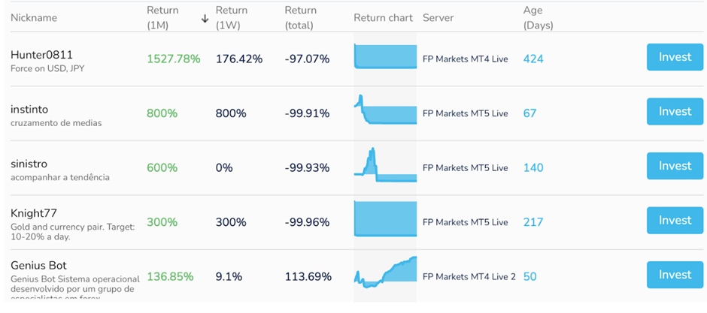Invest in Hunter0811 strategy
Image resolution: width=707 pixels, height=313 pixels.
tap(675, 57)
